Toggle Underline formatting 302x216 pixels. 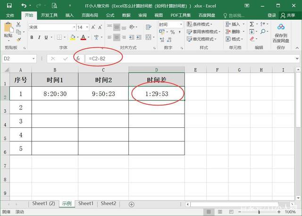[46, 37]
